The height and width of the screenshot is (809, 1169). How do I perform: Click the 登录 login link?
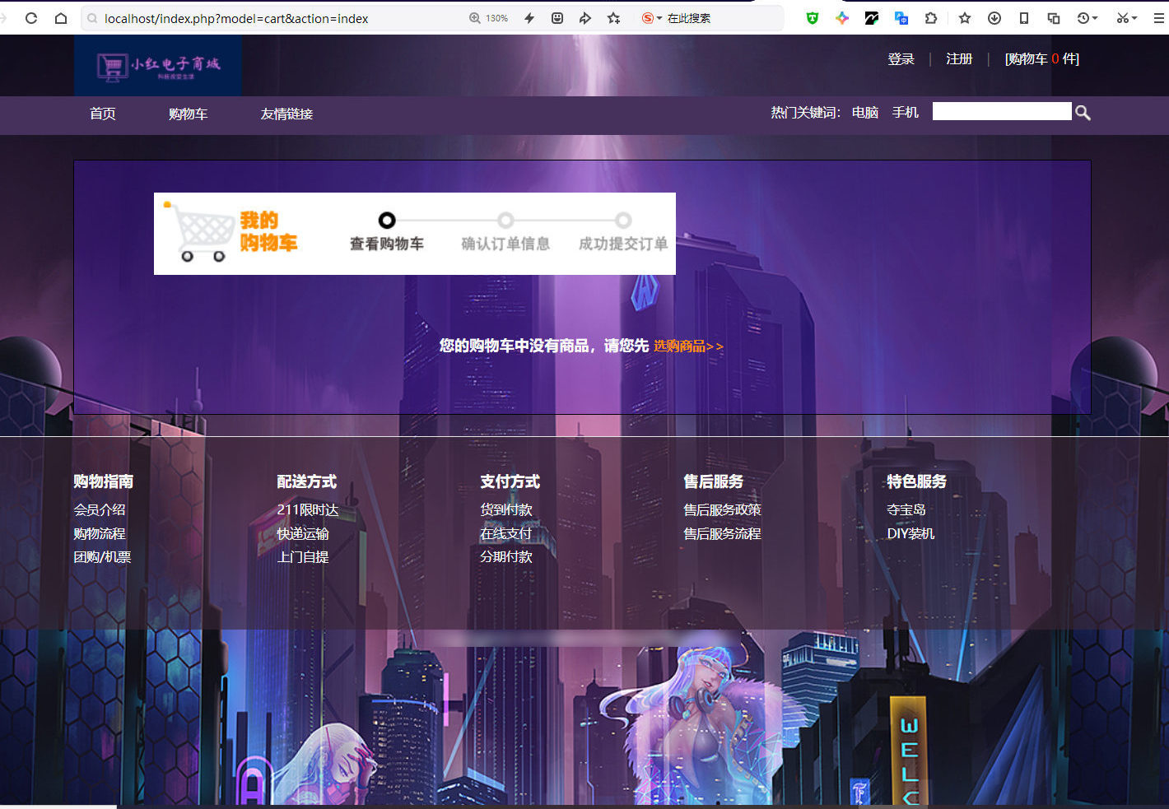tap(901, 59)
